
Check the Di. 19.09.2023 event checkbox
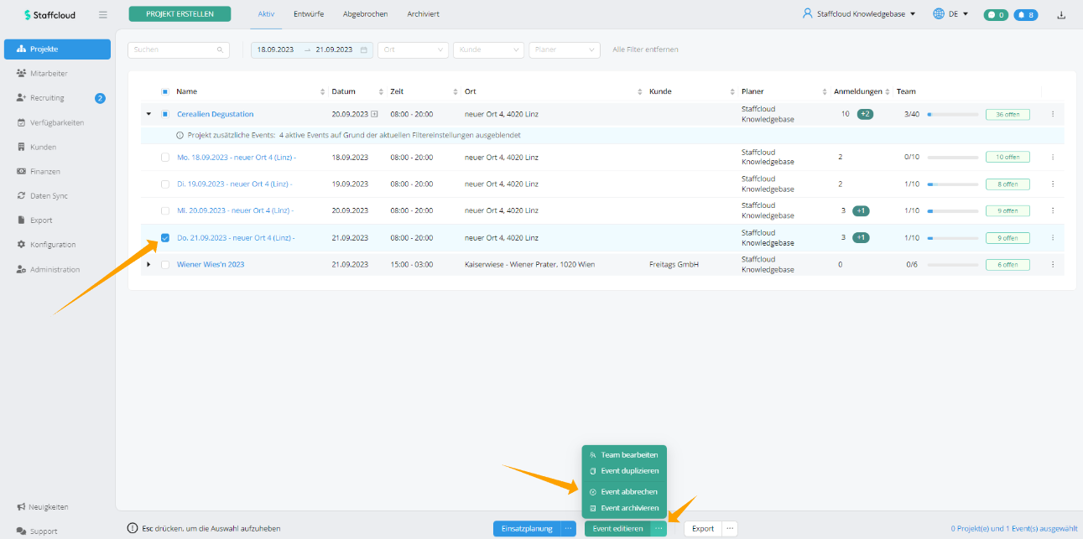(165, 184)
